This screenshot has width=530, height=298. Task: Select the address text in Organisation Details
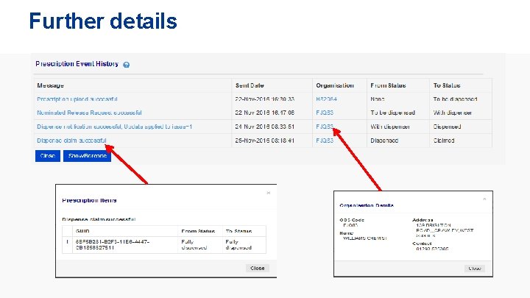point(445,230)
